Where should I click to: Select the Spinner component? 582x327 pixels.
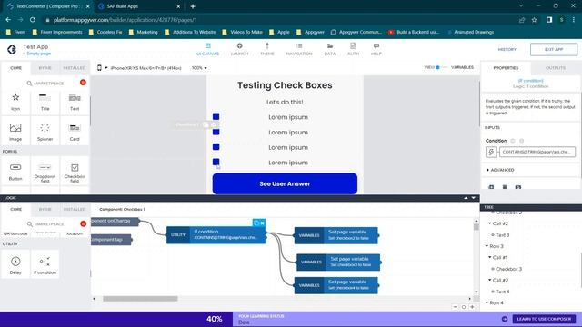(45, 132)
